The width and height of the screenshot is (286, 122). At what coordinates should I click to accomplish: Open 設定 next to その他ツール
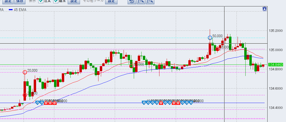(111, 1)
